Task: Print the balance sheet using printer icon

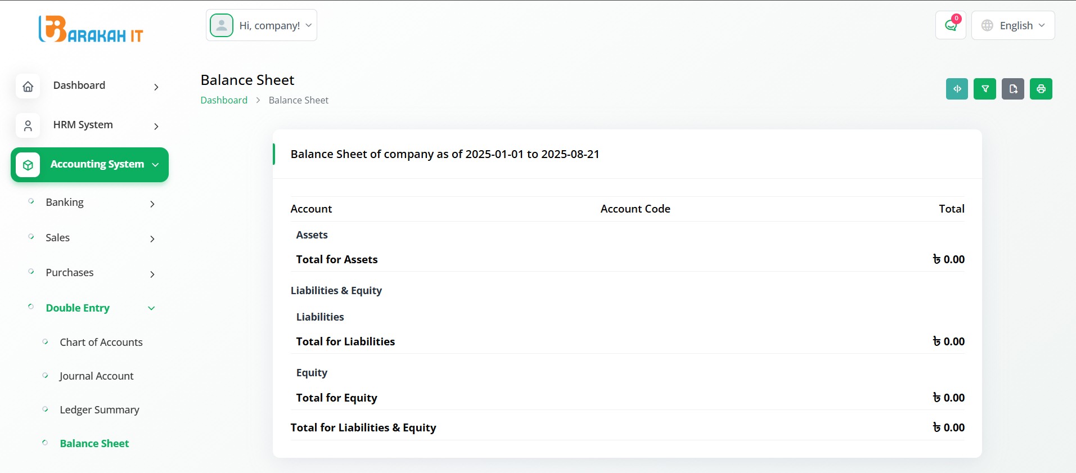Action: coord(1041,89)
